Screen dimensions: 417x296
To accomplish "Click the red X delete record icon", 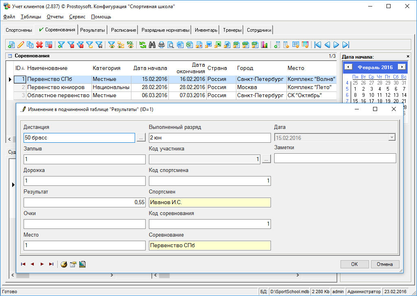I will [39, 45].
